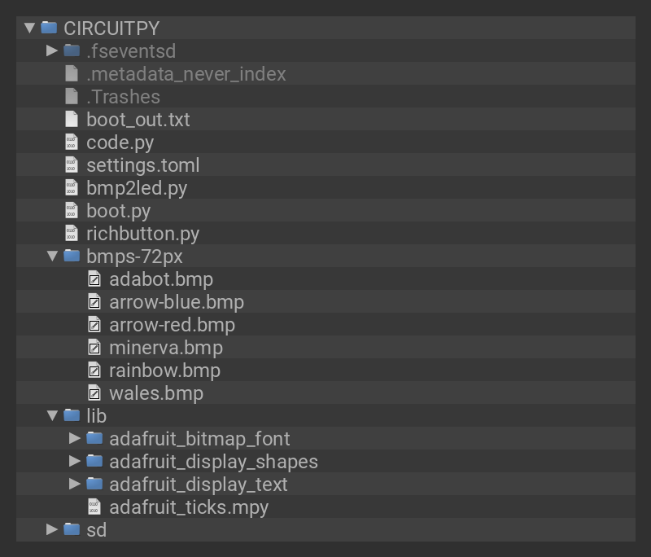Collapse the CIRCUITPY root folder
Viewport: 651px width, 557px height.
coord(30,28)
